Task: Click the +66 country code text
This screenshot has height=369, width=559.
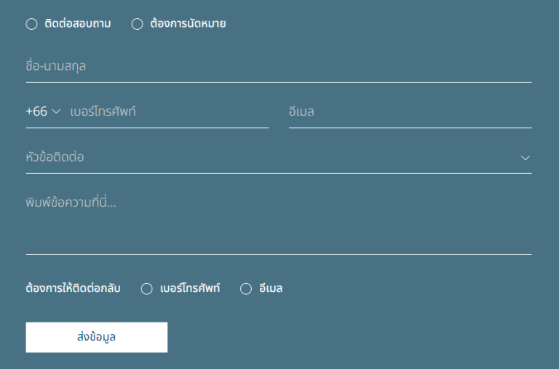Action: point(36,111)
